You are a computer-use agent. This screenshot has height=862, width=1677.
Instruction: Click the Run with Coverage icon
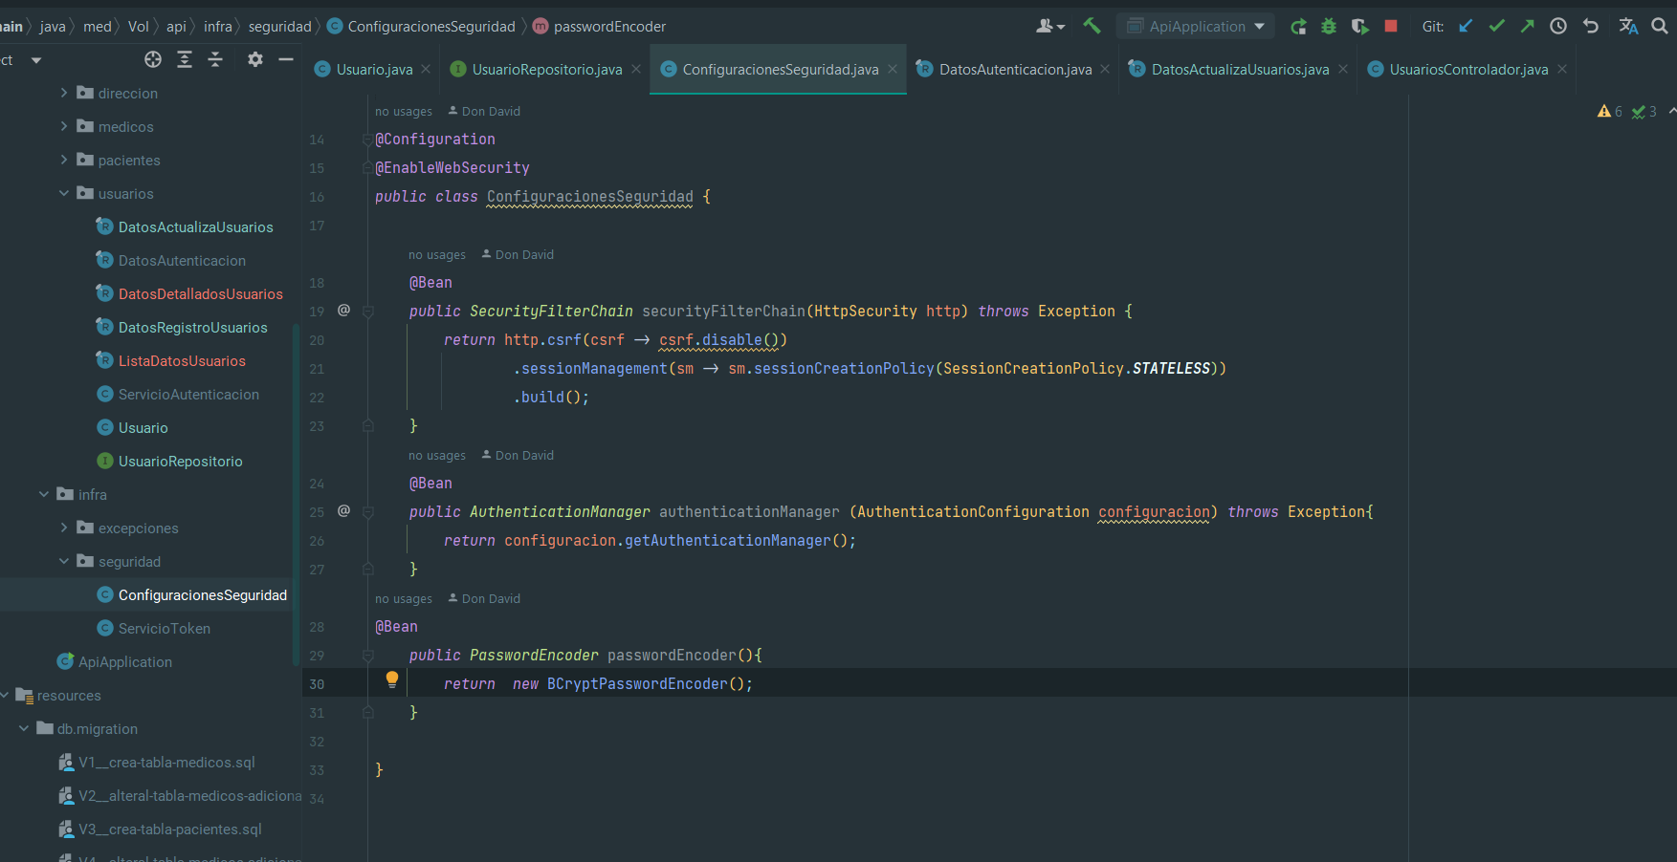pyautogui.click(x=1359, y=26)
